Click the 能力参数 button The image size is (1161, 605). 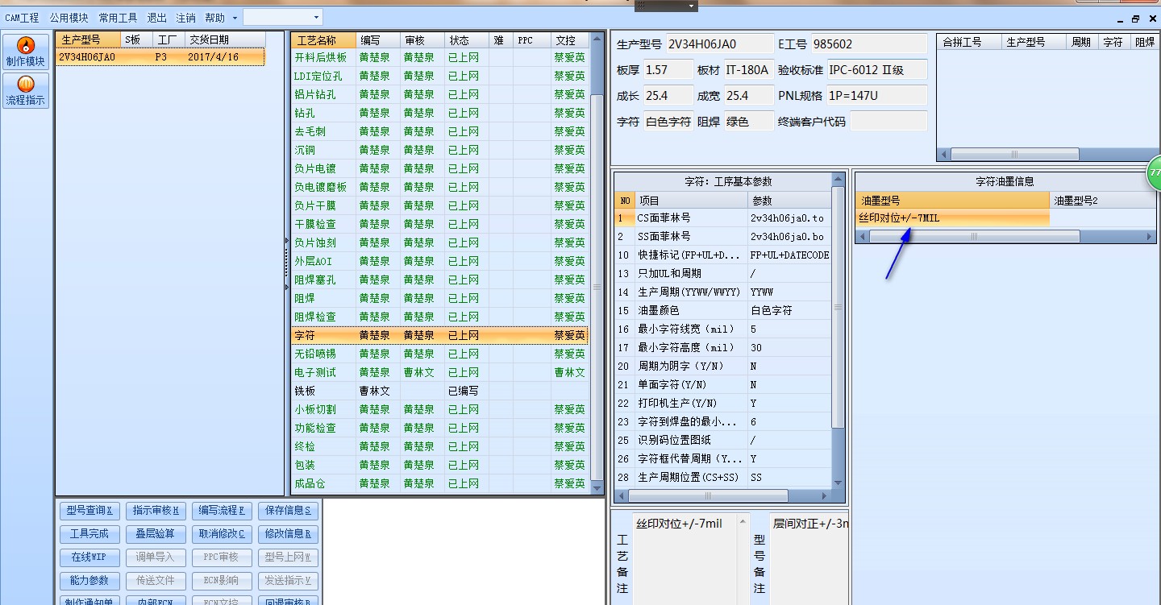[89, 581]
